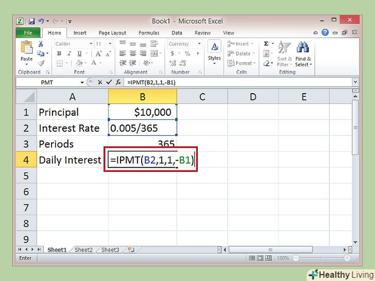Click the Fill Color bucket icon
The height and width of the screenshot is (281, 375).
[79, 63]
